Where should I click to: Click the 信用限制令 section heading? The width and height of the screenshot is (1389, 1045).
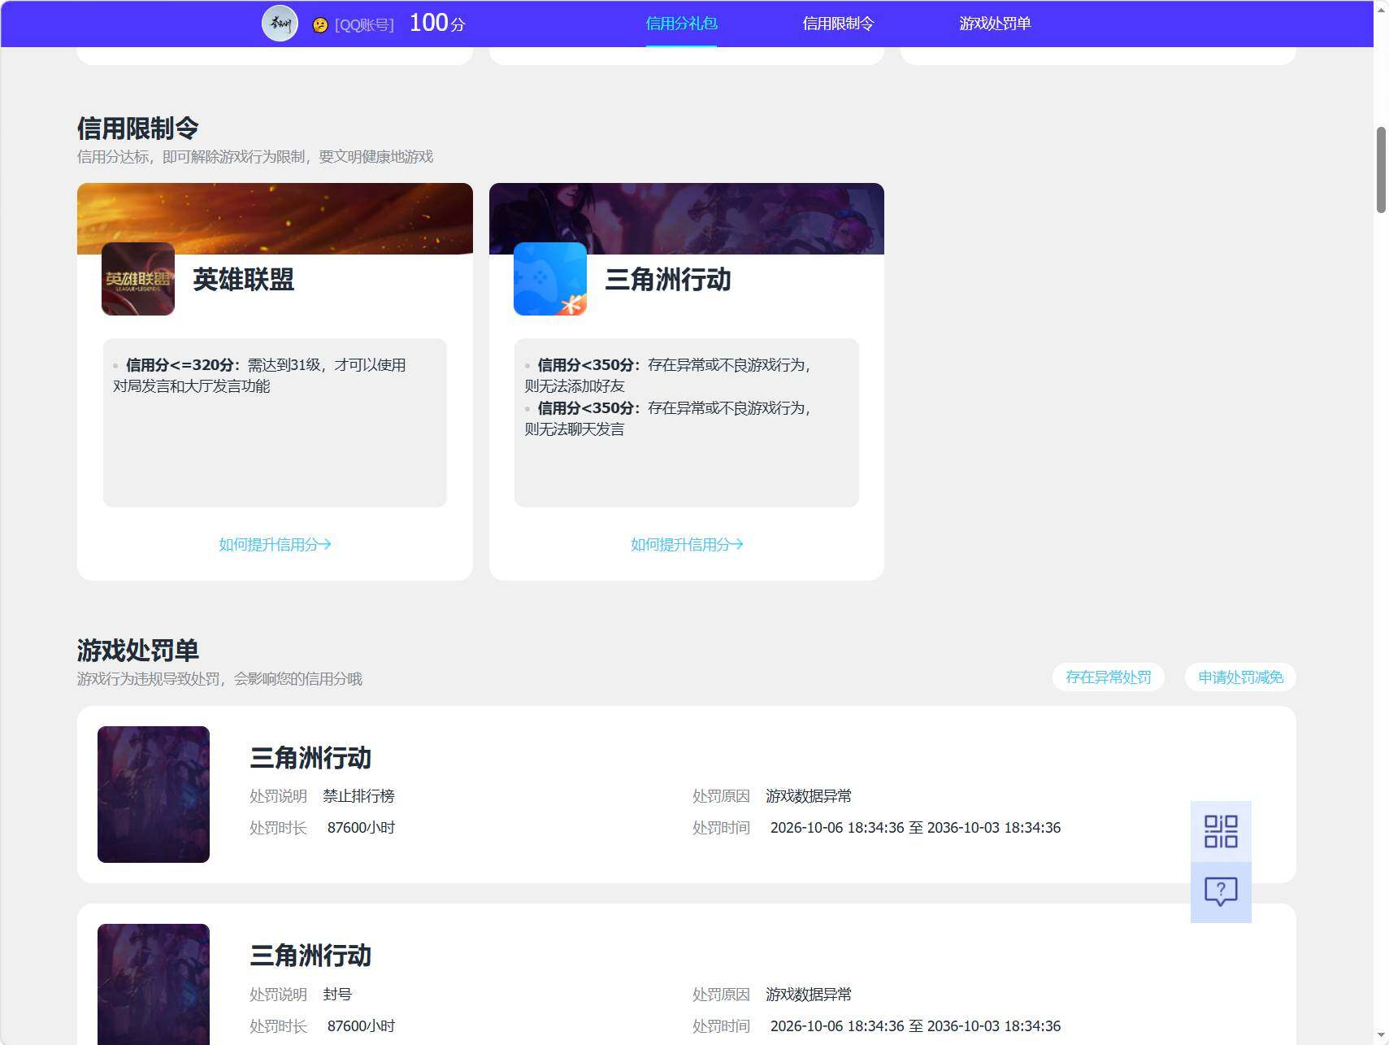[138, 128]
